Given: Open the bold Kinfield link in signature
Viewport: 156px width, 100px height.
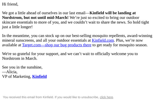Looking at the screenshot, I should tap(40, 76).
